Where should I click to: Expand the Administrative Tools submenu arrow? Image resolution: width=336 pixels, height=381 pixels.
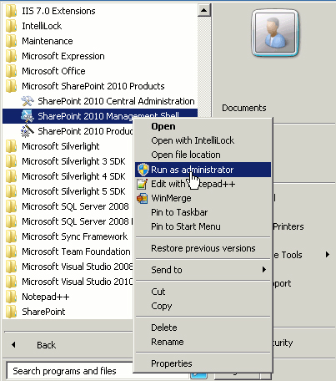pos(328,255)
